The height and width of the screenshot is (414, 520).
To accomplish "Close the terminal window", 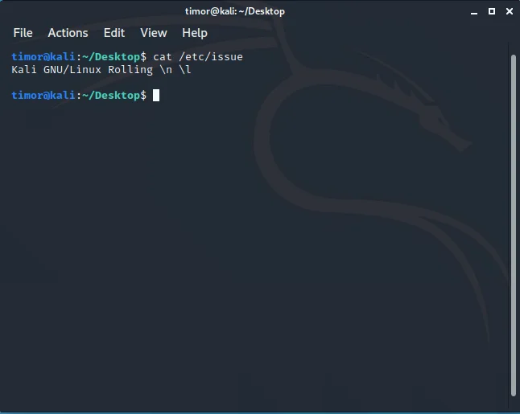I will click(x=510, y=11).
